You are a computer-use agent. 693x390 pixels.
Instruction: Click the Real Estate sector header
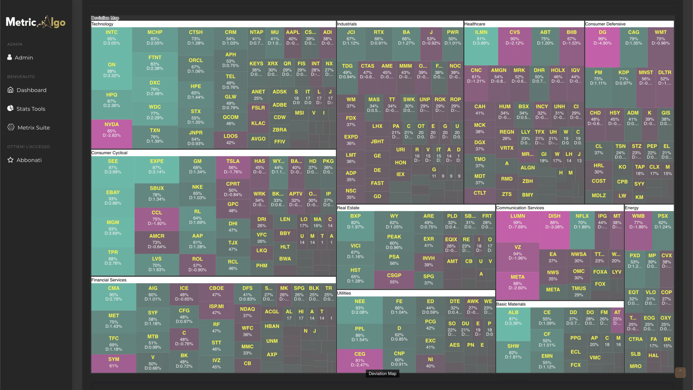pos(348,208)
